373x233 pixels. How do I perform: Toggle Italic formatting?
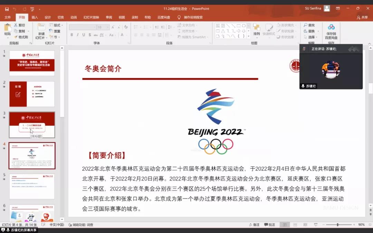tap(78, 35)
